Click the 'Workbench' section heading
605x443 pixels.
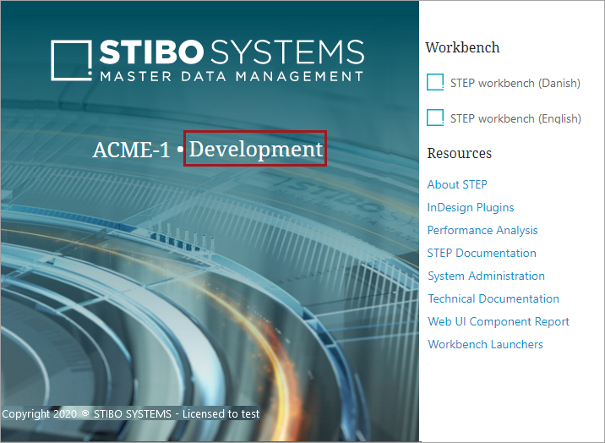coord(462,47)
